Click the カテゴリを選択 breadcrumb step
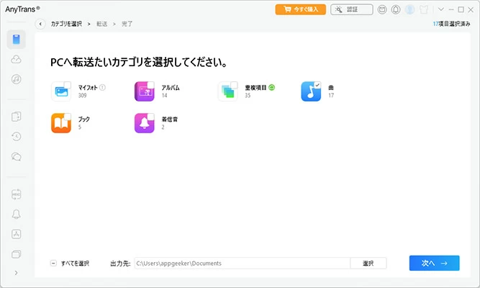 pos(65,24)
